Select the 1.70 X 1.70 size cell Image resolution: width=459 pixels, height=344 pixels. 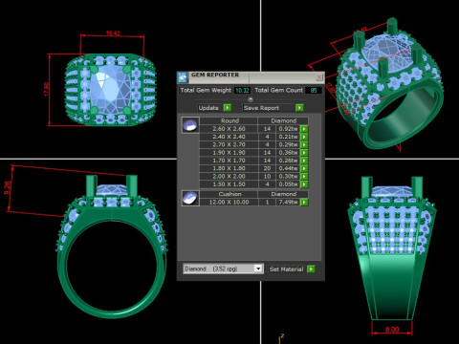click(229, 161)
